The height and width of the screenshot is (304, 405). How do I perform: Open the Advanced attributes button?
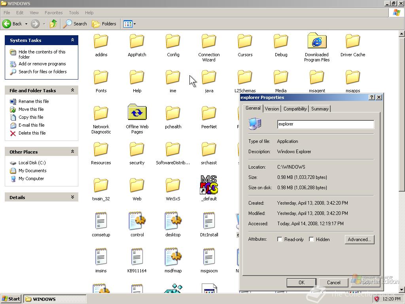pos(359,239)
